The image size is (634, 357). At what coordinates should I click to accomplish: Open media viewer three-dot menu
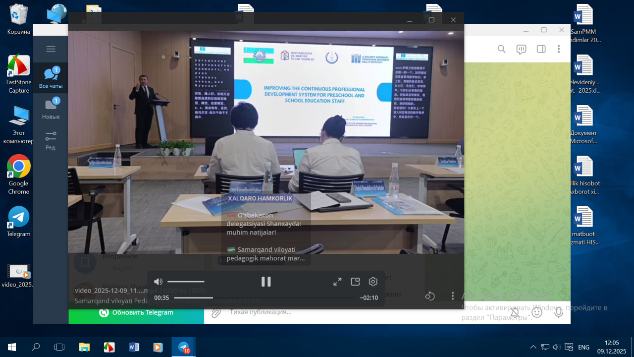pos(452,296)
